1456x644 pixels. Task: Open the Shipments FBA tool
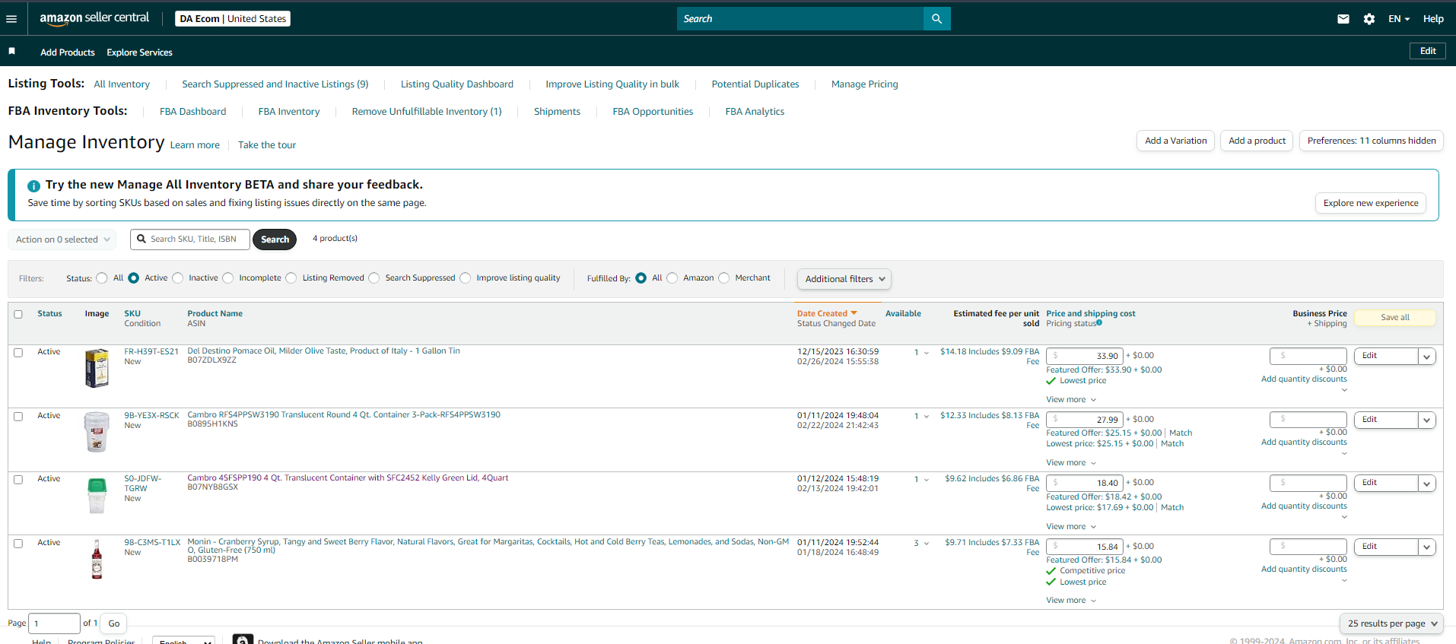(557, 112)
